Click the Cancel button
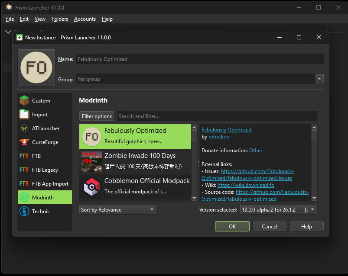Screen dimensions: 348x276 coord(270,226)
